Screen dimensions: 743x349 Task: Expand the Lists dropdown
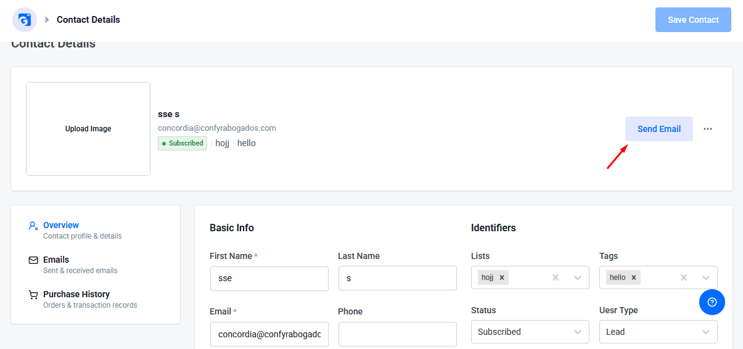tap(578, 277)
